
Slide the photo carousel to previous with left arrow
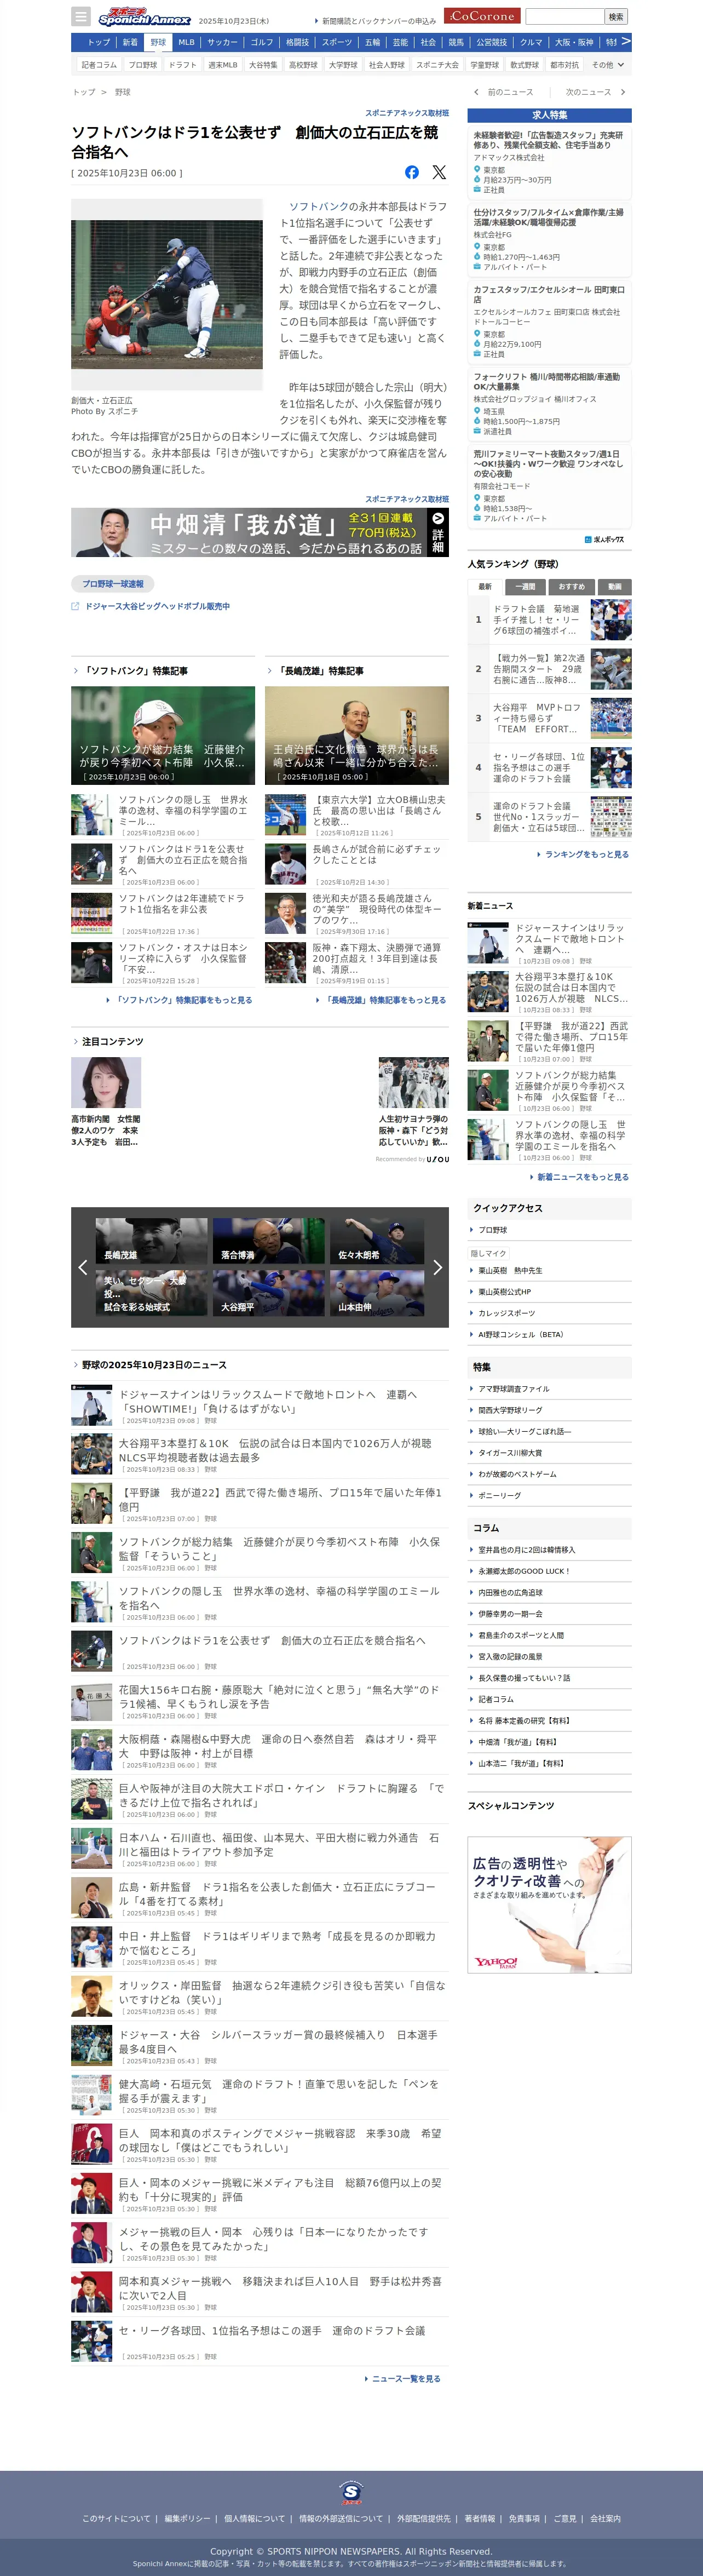click(x=82, y=1267)
